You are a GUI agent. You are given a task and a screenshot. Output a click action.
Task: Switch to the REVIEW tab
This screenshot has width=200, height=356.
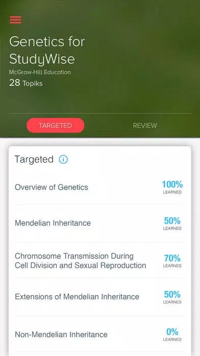(145, 125)
